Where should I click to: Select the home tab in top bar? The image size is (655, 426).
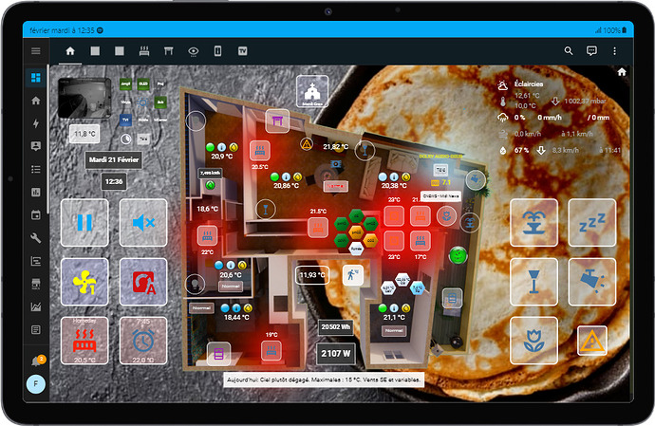click(x=69, y=50)
